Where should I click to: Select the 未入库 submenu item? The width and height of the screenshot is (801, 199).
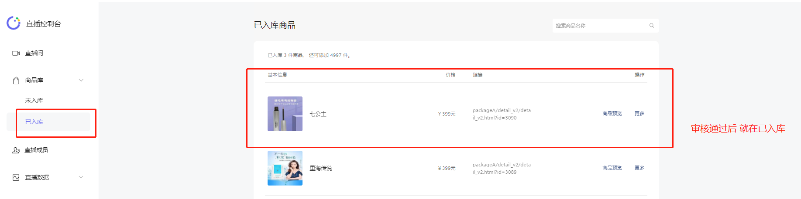[34, 100]
